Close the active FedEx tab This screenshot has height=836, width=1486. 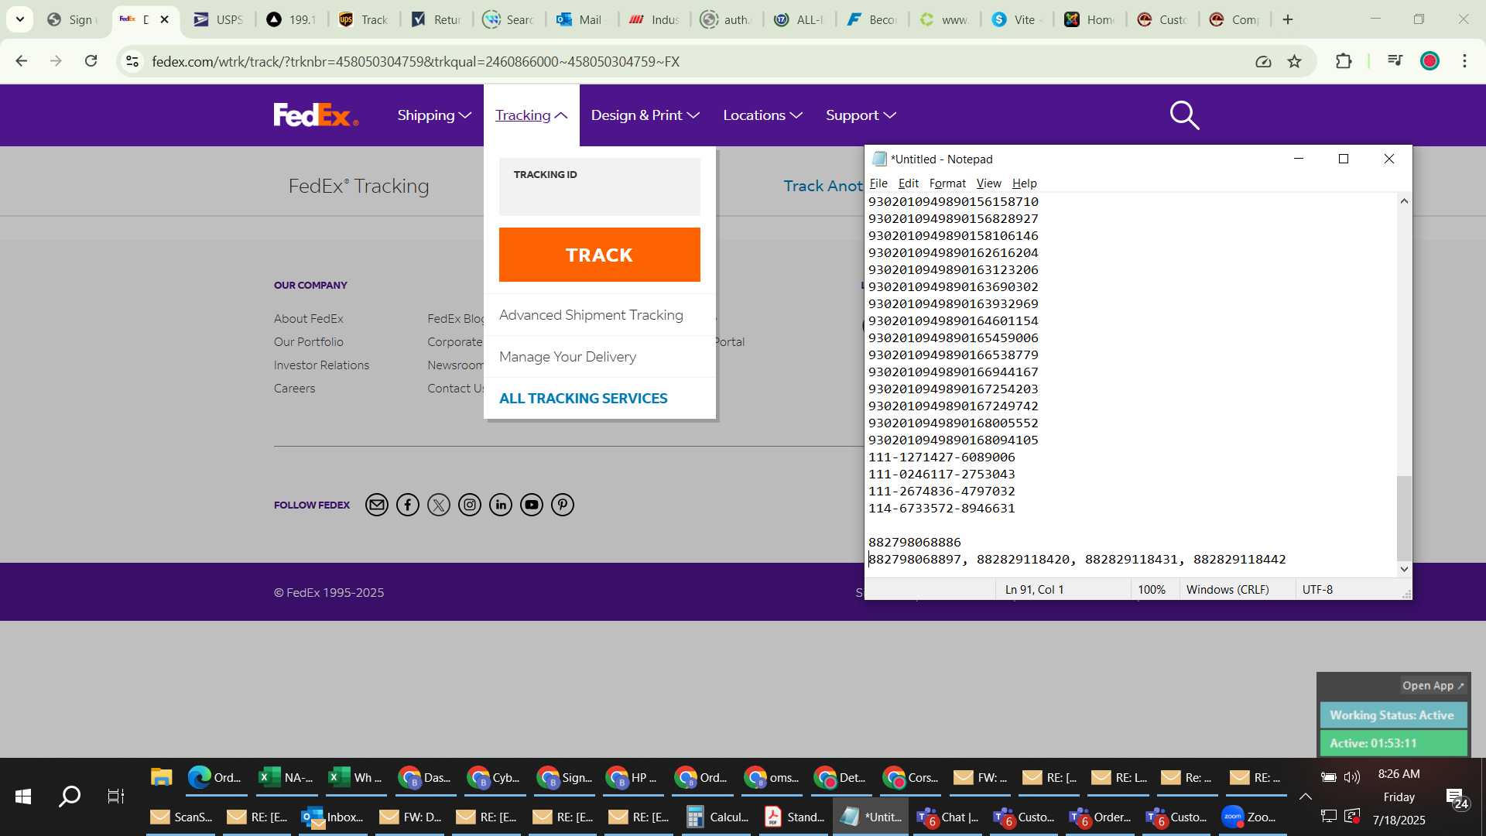coord(164,19)
